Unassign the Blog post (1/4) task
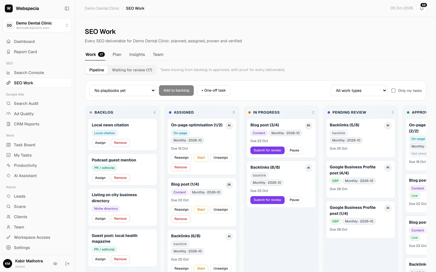 pos(221,210)
